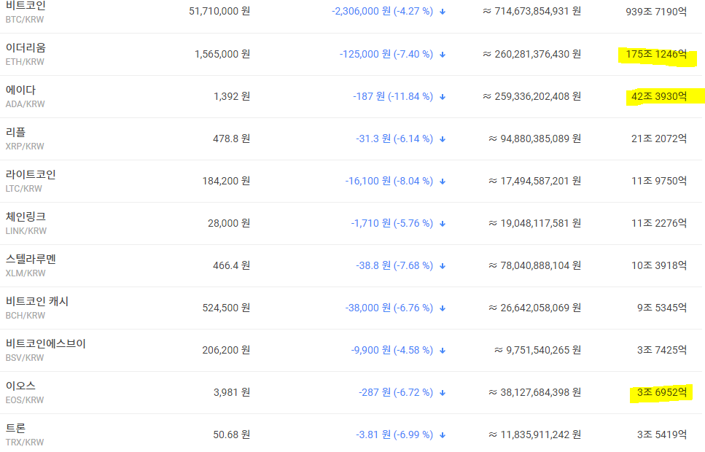Viewport: 705px width, 452px height.
Task: Click the down arrow in the 체인링크 row
Action: pyautogui.click(x=443, y=224)
